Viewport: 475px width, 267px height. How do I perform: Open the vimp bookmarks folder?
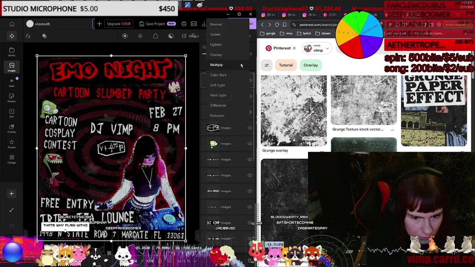286,33
